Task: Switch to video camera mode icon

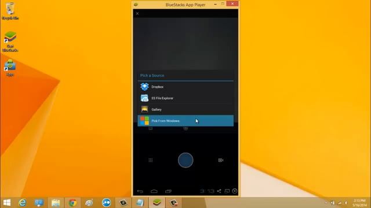Action: pyautogui.click(x=220, y=160)
